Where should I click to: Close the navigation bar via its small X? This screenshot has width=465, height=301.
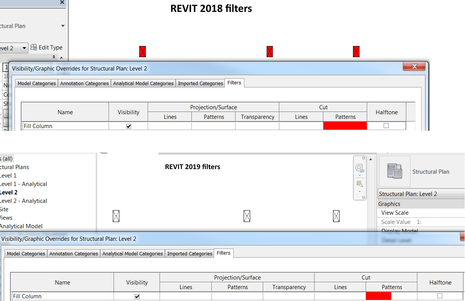tap(364, 158)
